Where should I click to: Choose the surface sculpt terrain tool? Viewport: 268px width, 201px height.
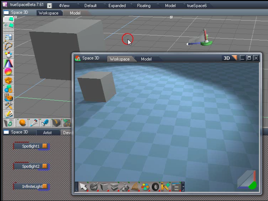click(x=124, y=187)
